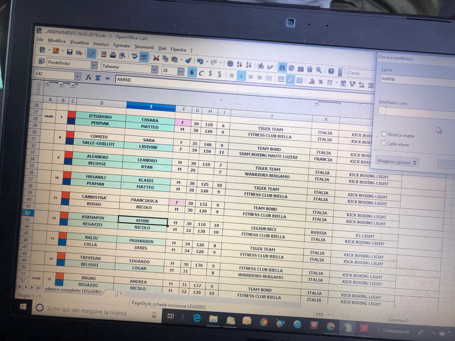Open the Predefinito style dropdown
Viewport: 455px width, 341px height.
[x=94, y=65]
